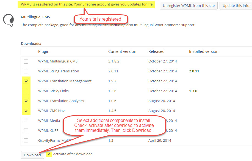Click the Download button
The width and height of the screenshot is (252, 161).
tap(32, 155)
